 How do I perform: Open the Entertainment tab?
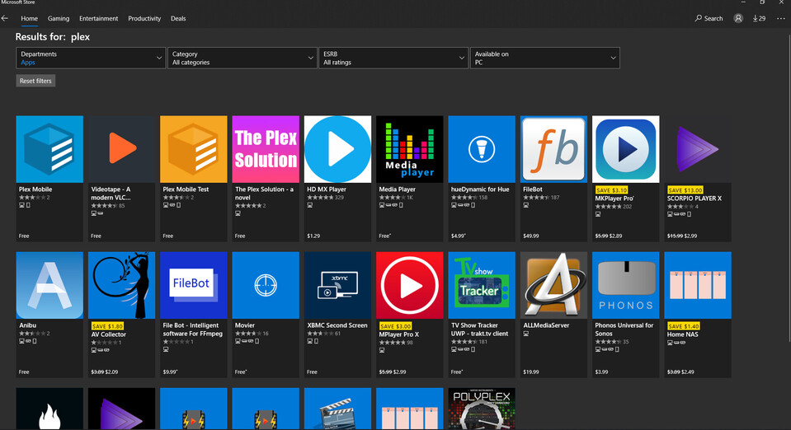click(x=98, y=18)
